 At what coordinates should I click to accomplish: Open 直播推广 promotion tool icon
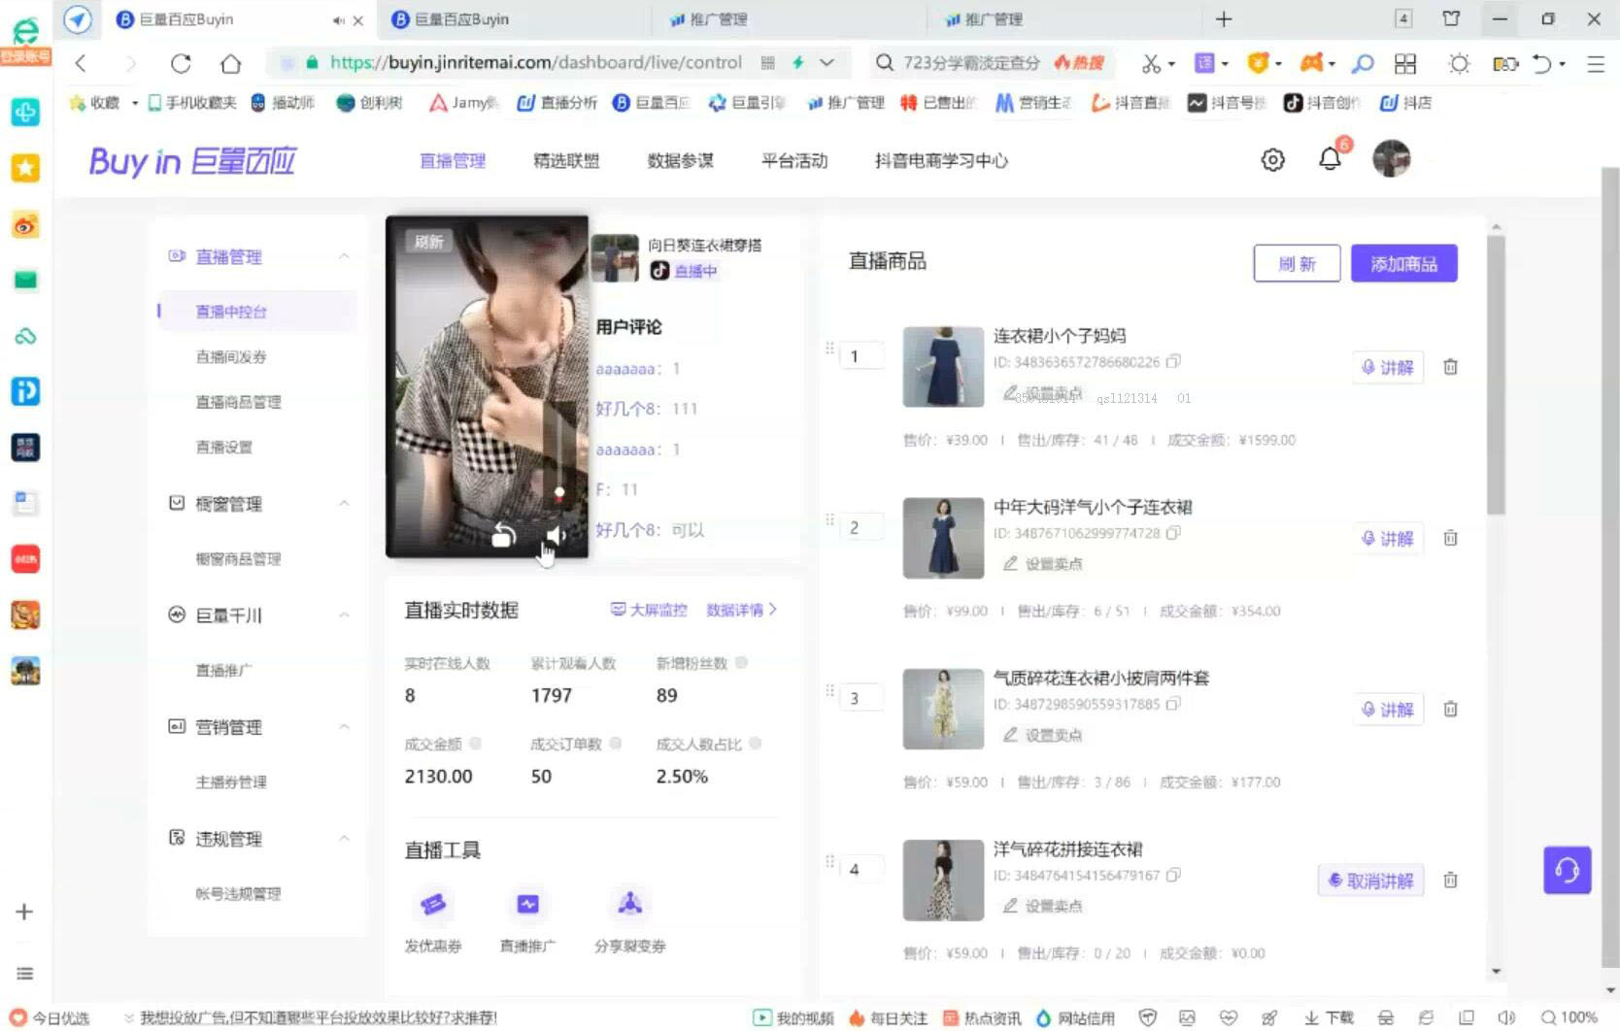pos(527,904)
